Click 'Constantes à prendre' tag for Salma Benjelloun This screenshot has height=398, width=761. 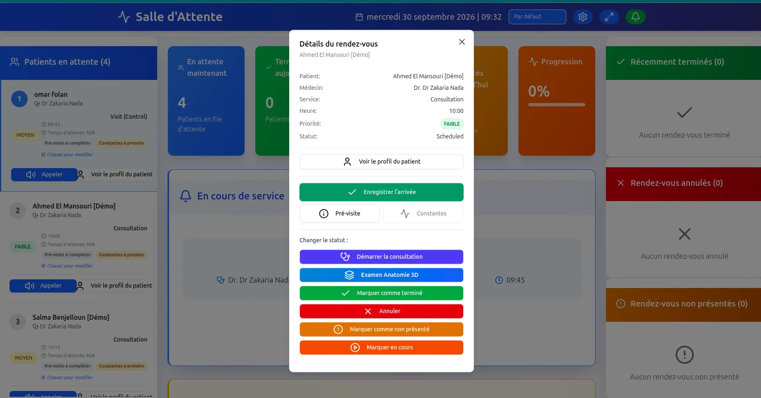point(121,366)
